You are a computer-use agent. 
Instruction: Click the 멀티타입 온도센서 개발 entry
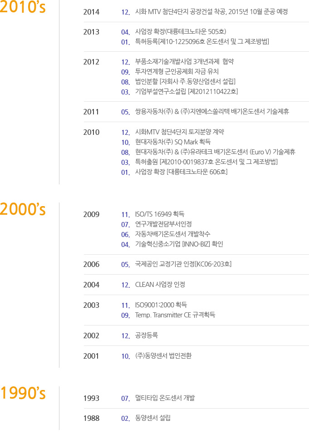click(x=165, y=398)
